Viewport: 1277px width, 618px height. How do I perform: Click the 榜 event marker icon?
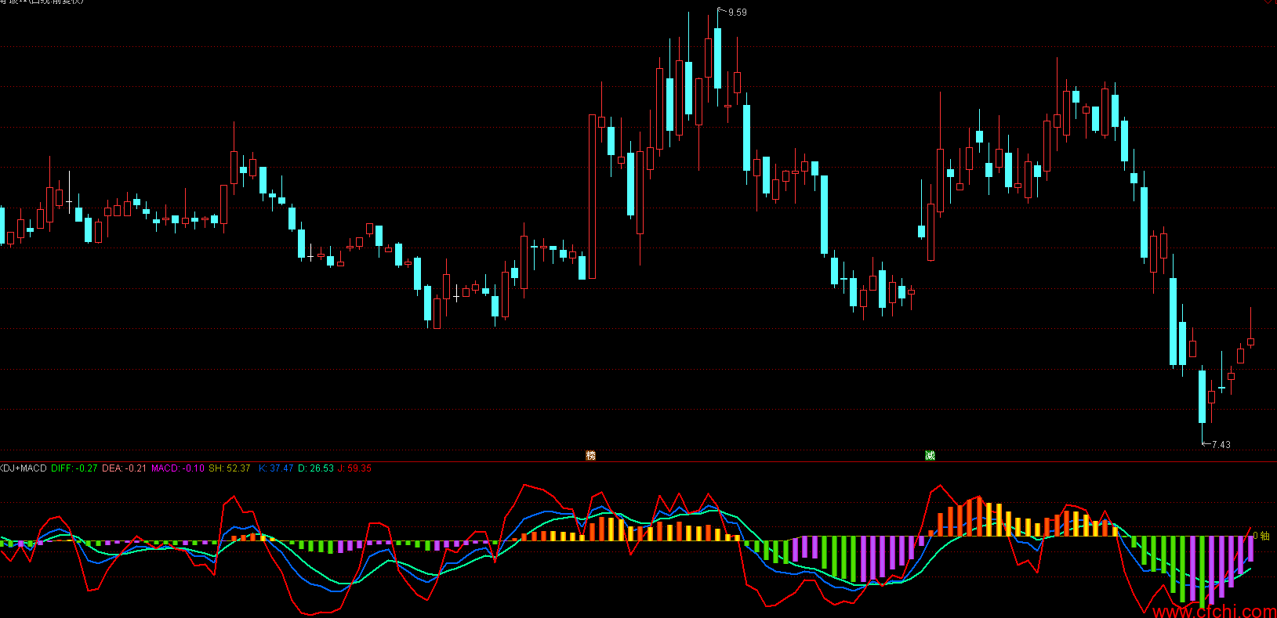pos(591,455)
